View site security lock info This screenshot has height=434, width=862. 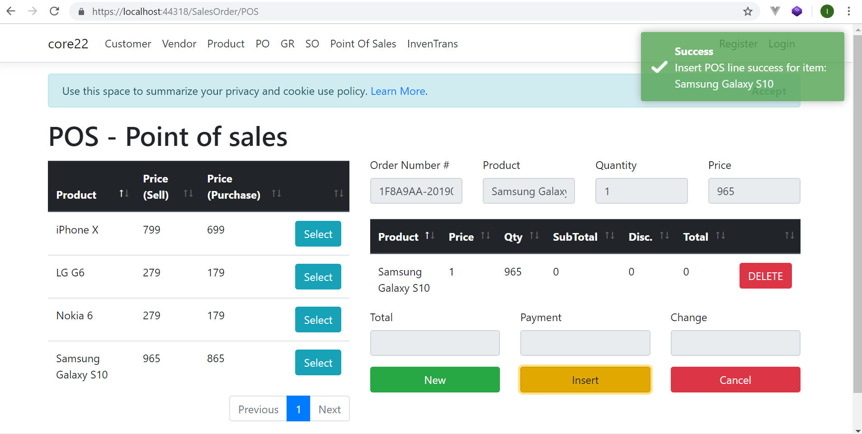(x=81, y=12)
